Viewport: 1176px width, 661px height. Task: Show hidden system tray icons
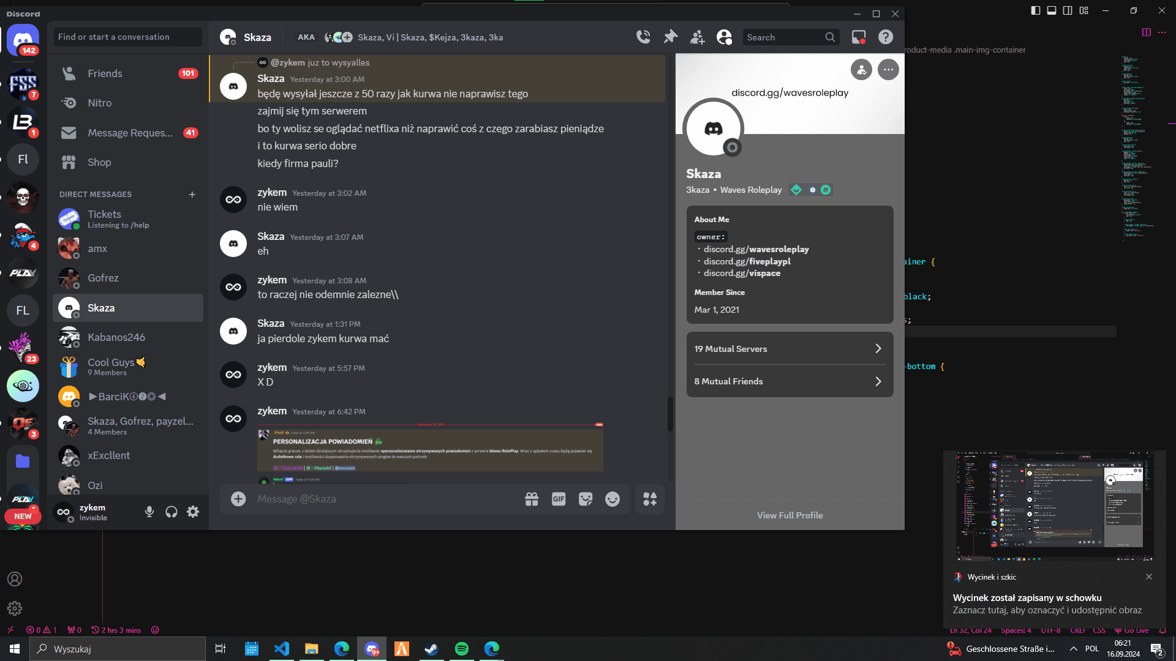[1073, 649]
